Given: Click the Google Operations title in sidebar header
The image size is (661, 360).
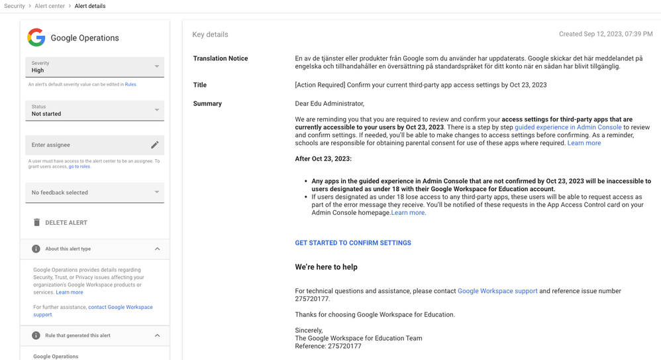Looking at the screenshot, I should [x=85, y=38].
